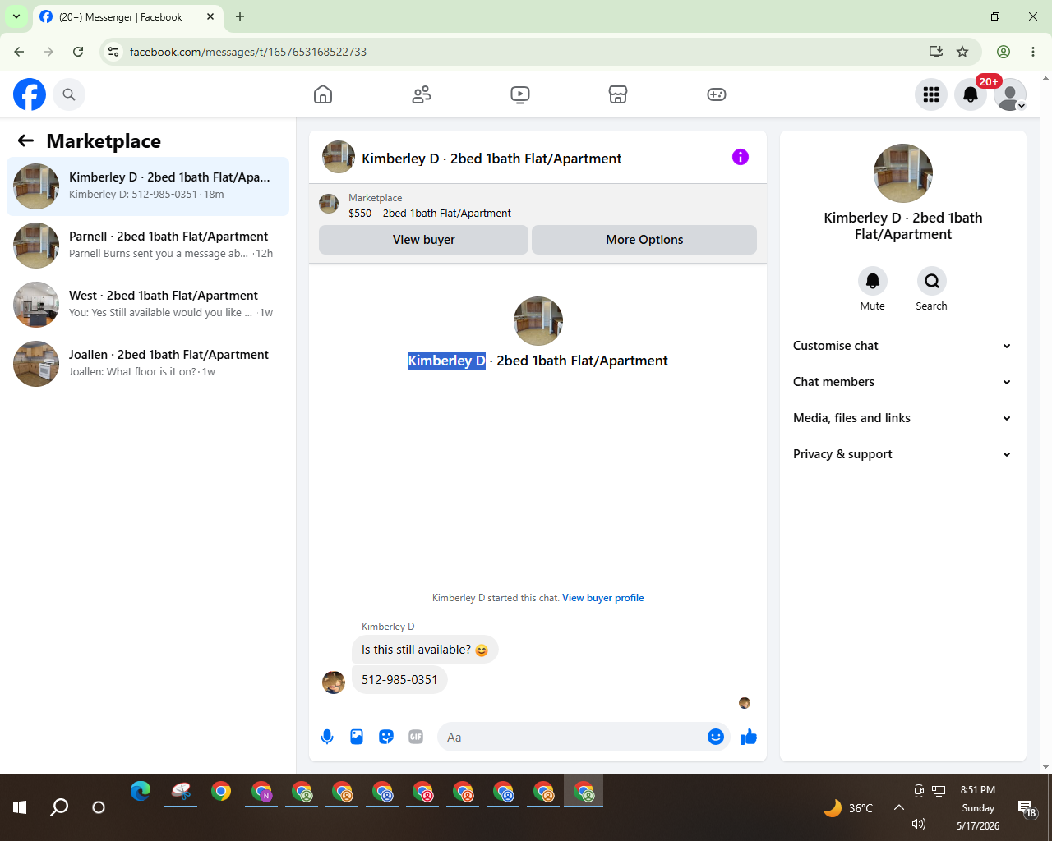Open the Chrome profile icon

(1004, 52)
